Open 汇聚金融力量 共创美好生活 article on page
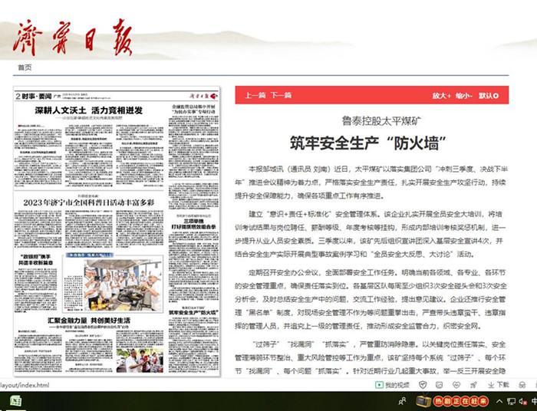The width and height of the screenshot is (537, 411). 89,321
